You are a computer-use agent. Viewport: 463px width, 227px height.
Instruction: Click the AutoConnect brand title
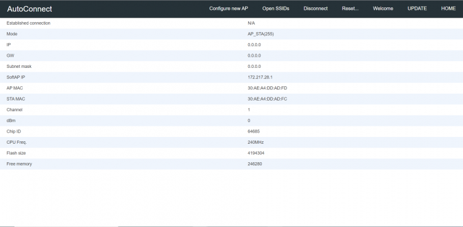pos(30,9)
